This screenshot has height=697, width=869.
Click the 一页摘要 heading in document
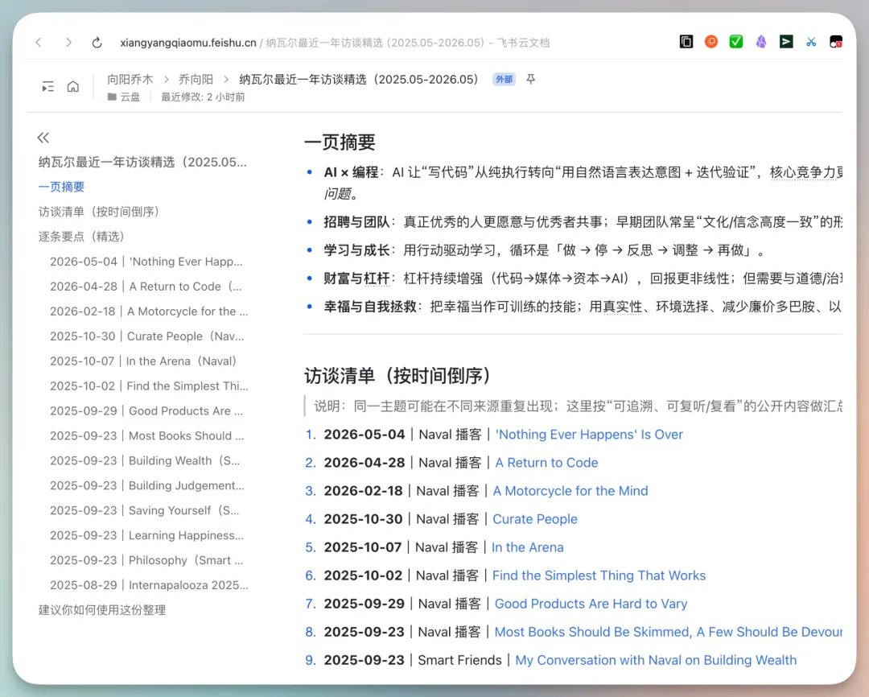point(340,142)
